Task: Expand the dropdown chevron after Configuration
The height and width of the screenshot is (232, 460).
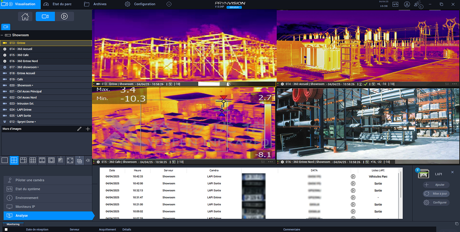Action: (169, 4)
